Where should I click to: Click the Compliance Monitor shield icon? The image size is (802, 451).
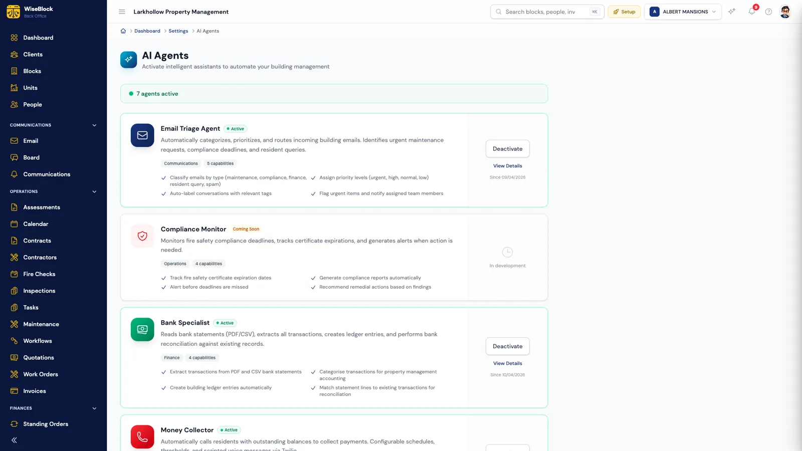(142, 236)
